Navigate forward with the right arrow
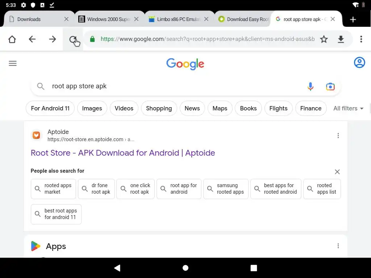This screenshot has height=278, width=371. click(x=53, y=39)
